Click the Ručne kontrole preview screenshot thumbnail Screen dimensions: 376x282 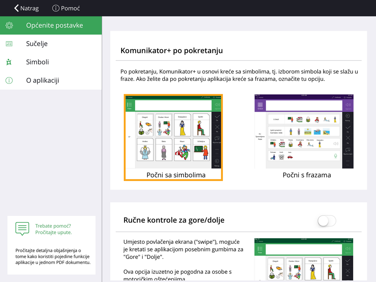tap(304, 259)
